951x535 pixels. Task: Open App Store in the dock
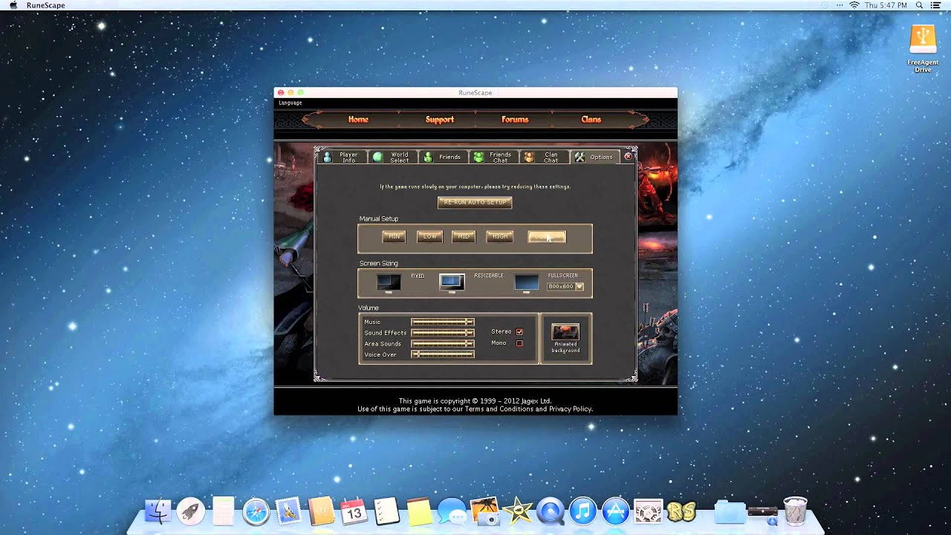(616, 511)
